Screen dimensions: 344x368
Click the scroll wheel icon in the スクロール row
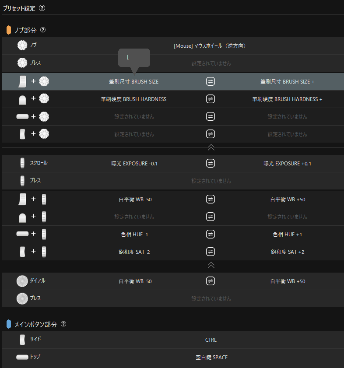pos(22,163)
